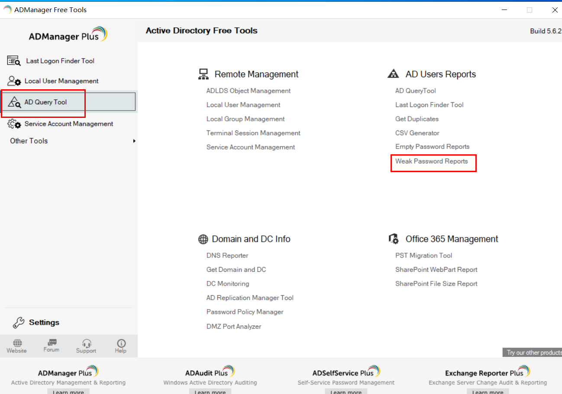The height and width of the screenshot is (394, 562).
Task: Open Local User Management under Remote Management
Action: (x=243, y=105)
